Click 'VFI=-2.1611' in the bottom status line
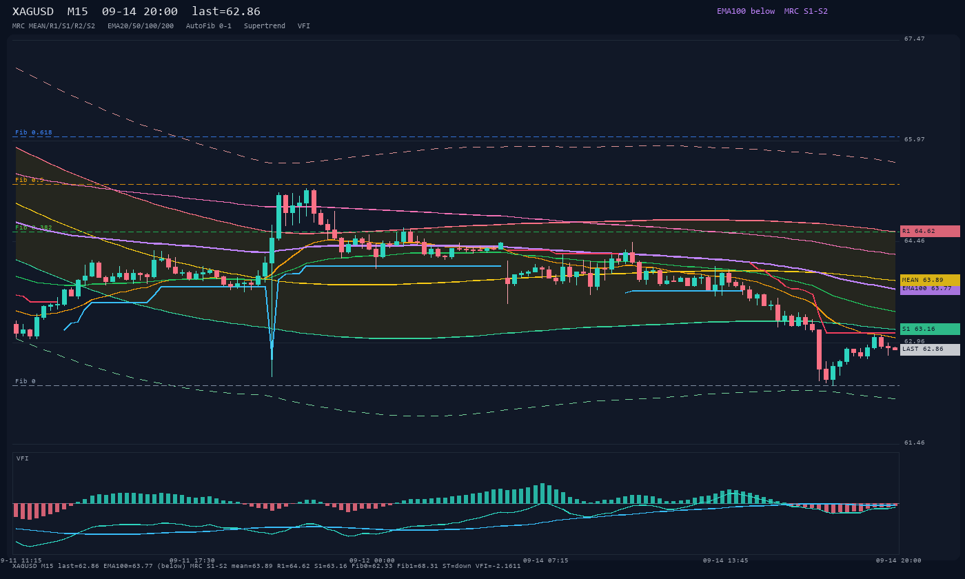Image resolution: width=965 pixels, height=579 pixels. [498, 566]
